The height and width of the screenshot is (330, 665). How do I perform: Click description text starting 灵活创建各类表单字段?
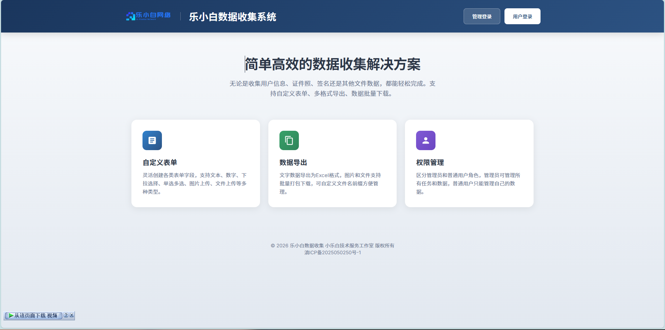[x=195, y=184]
